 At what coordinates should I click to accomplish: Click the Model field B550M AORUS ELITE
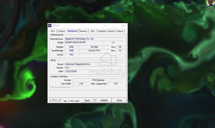(84, 42)
